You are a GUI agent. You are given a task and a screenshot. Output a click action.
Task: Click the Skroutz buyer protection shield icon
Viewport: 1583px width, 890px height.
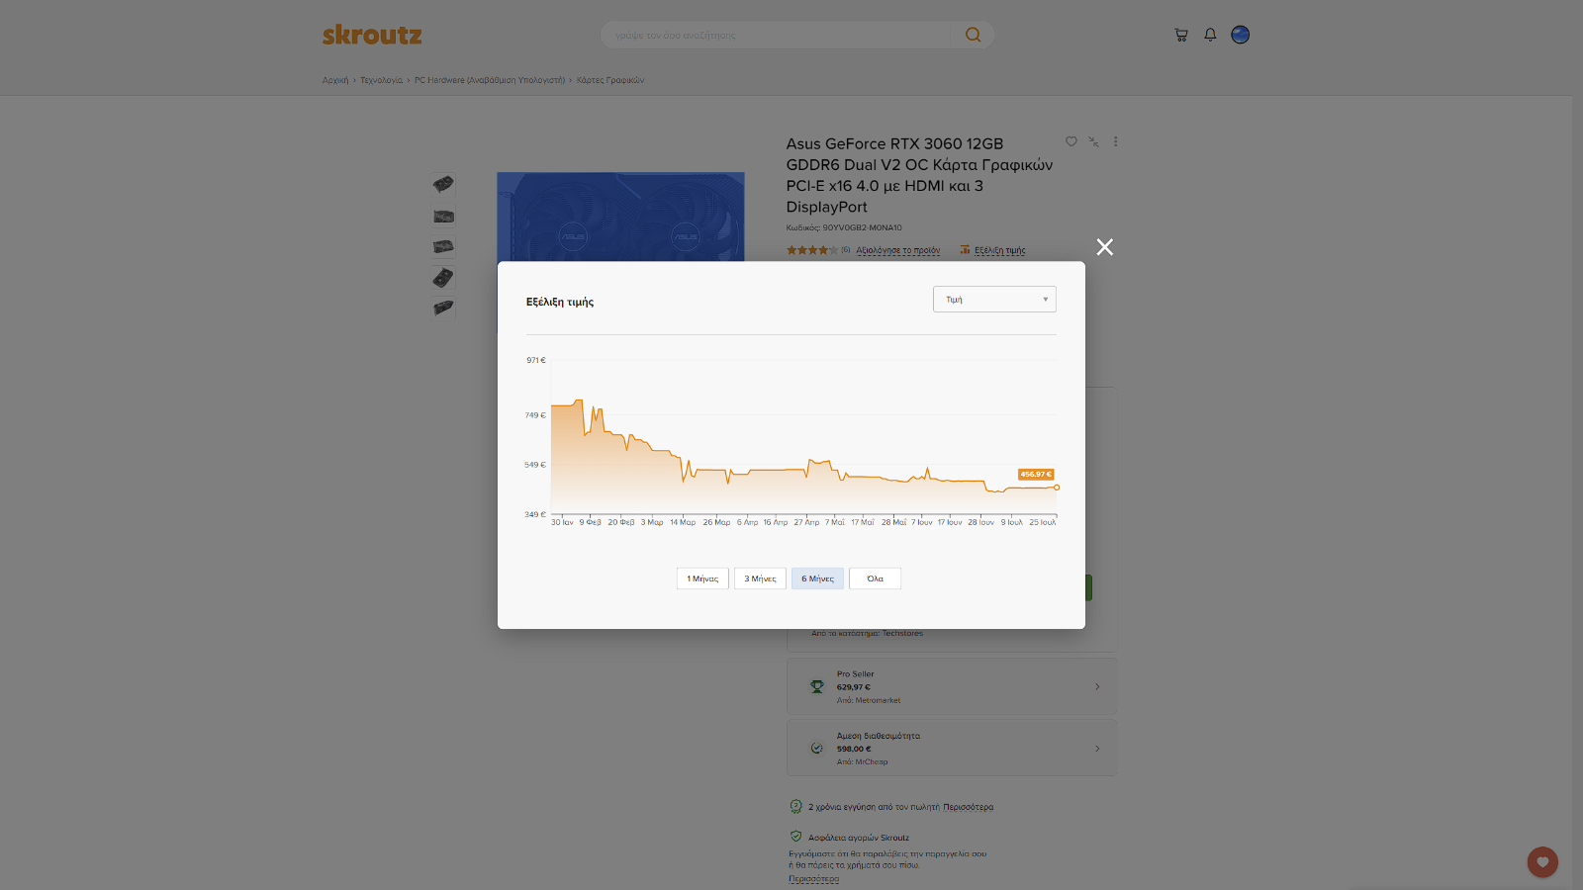coord(795,837)
